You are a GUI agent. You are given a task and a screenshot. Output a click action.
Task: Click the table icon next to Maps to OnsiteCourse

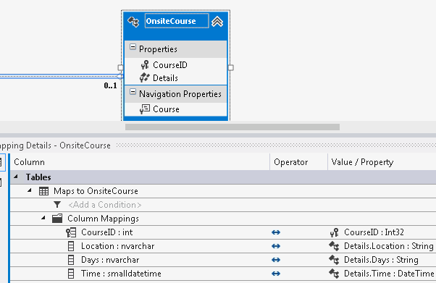tap(43, 191)
